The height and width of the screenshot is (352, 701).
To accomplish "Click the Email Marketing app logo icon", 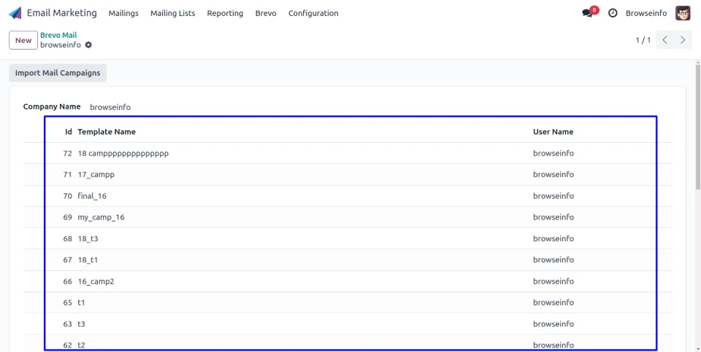I will 15,13.
